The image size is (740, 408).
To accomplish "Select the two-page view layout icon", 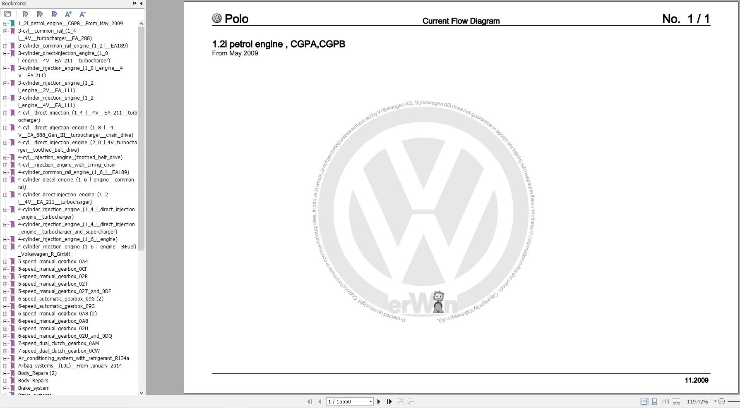I will click(666, 401).
